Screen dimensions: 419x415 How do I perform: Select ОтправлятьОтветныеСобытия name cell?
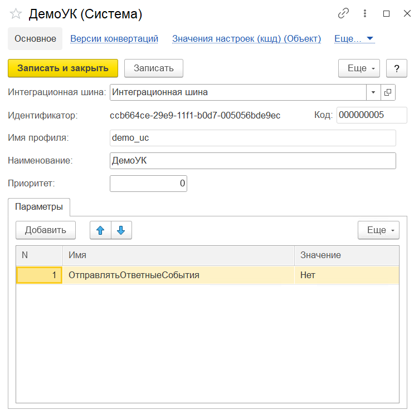click(178, 275)
